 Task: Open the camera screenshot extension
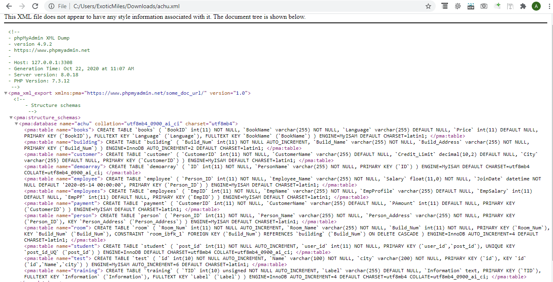(484, 6)
